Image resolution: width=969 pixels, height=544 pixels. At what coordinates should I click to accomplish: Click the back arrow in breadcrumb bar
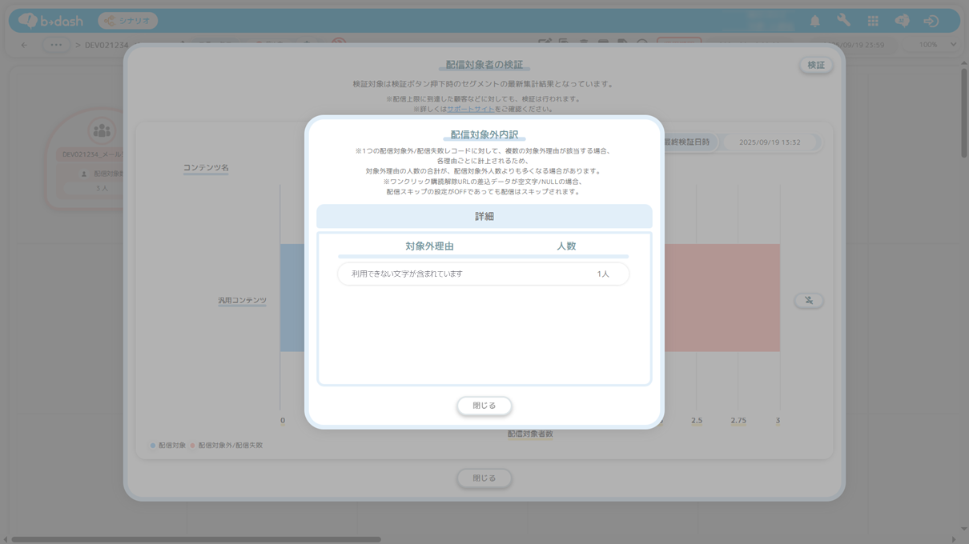pos(24,45)
